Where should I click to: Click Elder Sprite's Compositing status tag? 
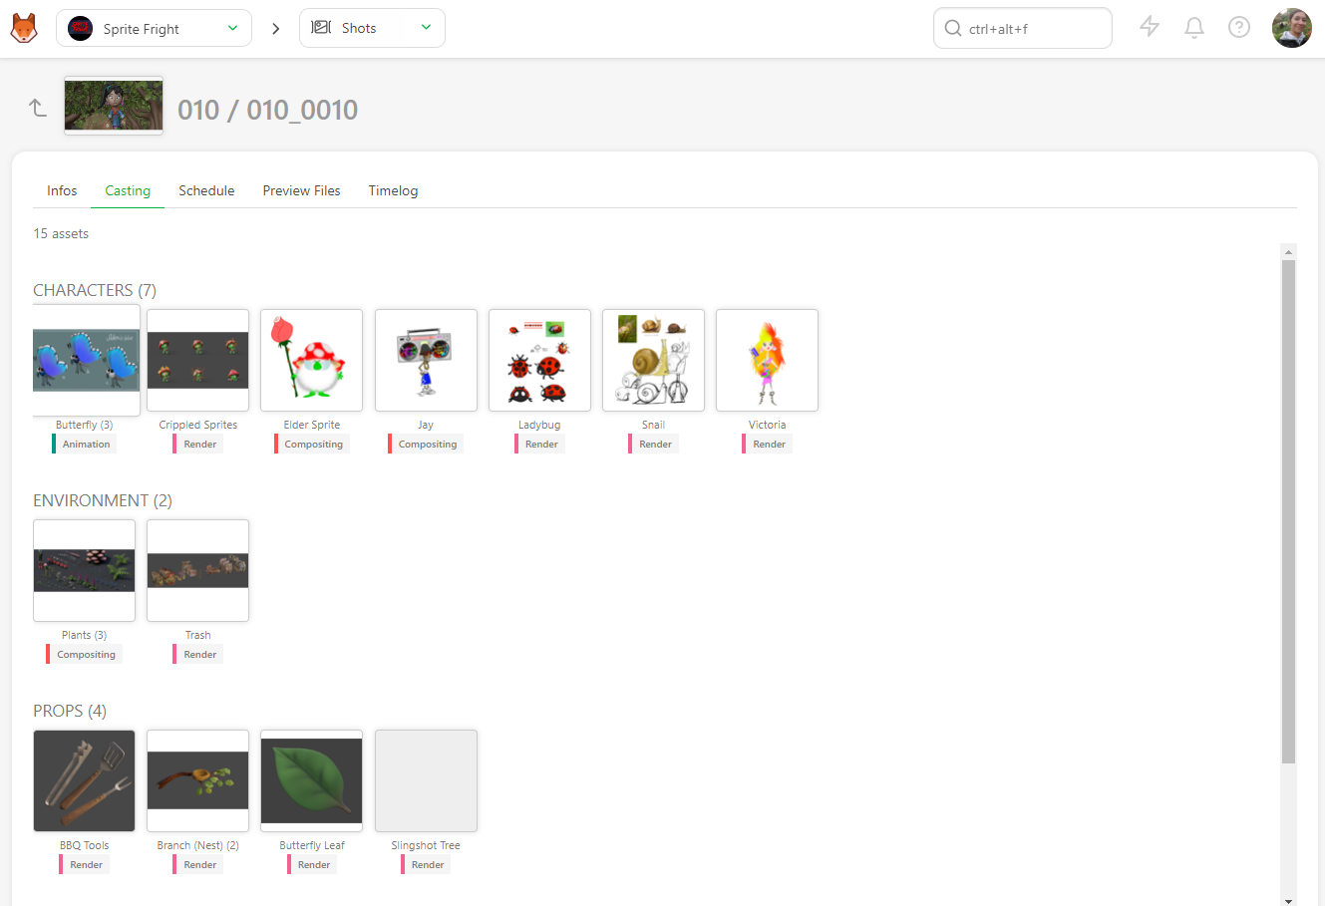pos(311,444)
